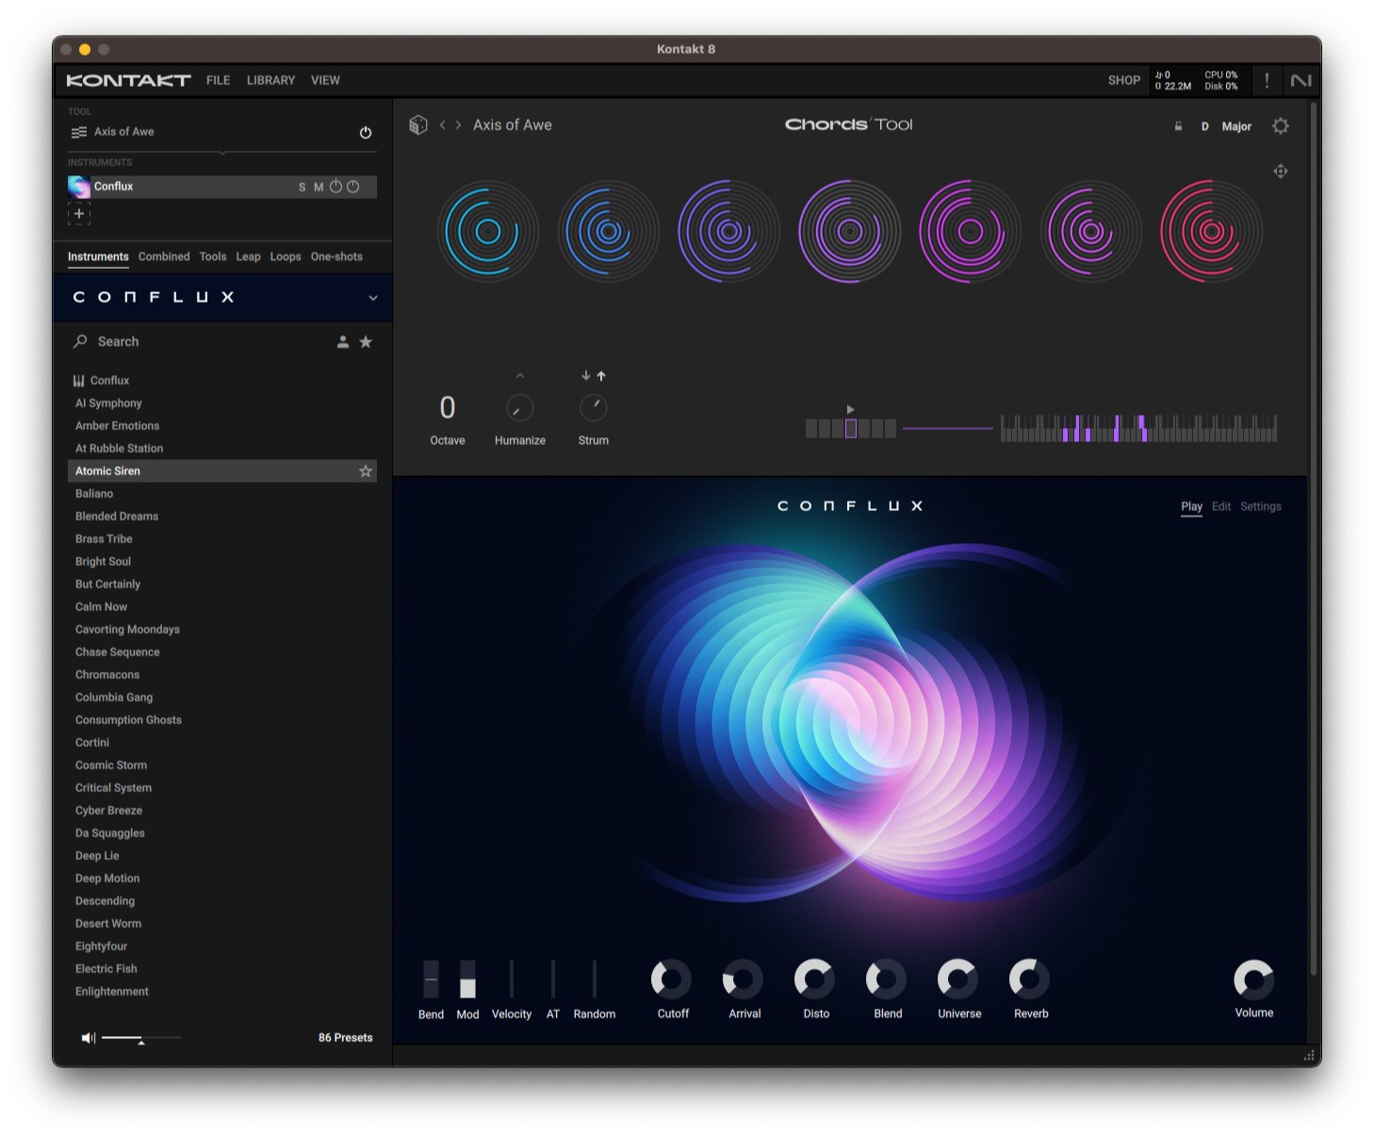1374x1137 pixels.
Task: Power off the Axis of Awe tool
Action: 365,132
